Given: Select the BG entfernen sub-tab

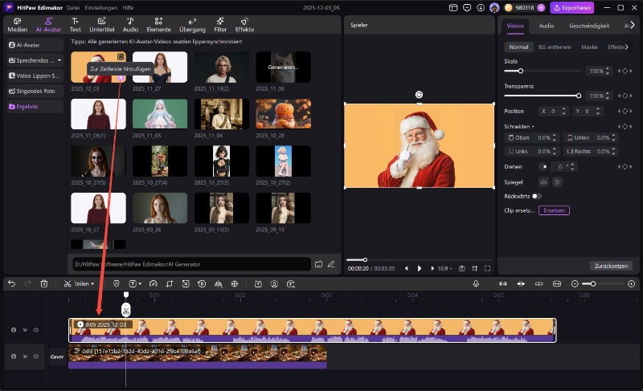Looking at the screenshot, I should [x=555, y=47].
